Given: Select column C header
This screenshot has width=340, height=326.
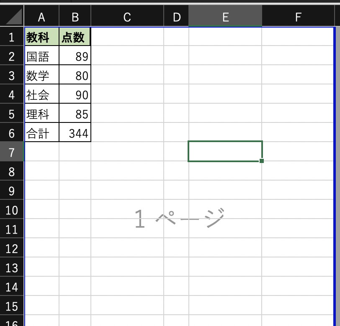Looking at the screenshot, I should [127, 16].
